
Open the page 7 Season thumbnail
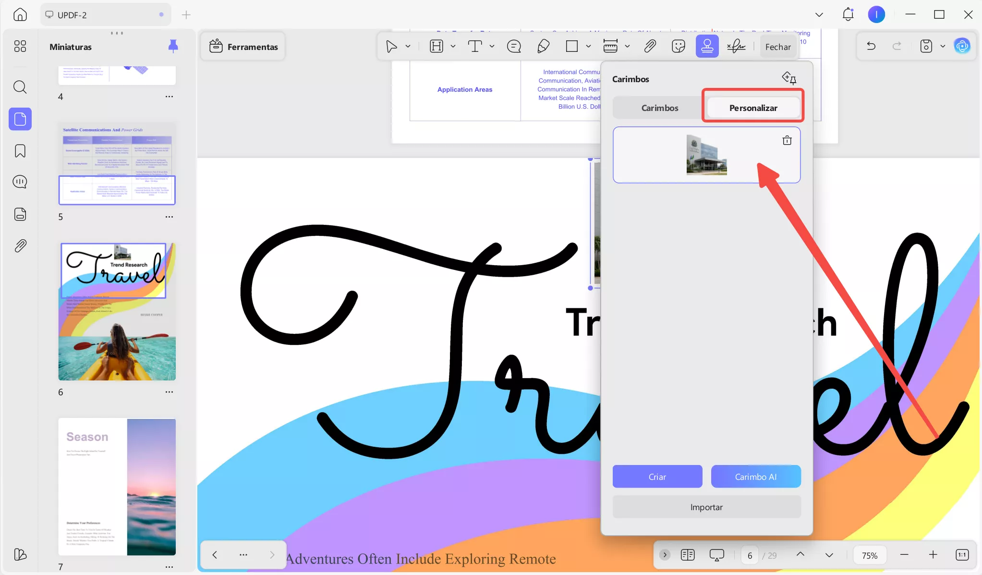point(117,487)
